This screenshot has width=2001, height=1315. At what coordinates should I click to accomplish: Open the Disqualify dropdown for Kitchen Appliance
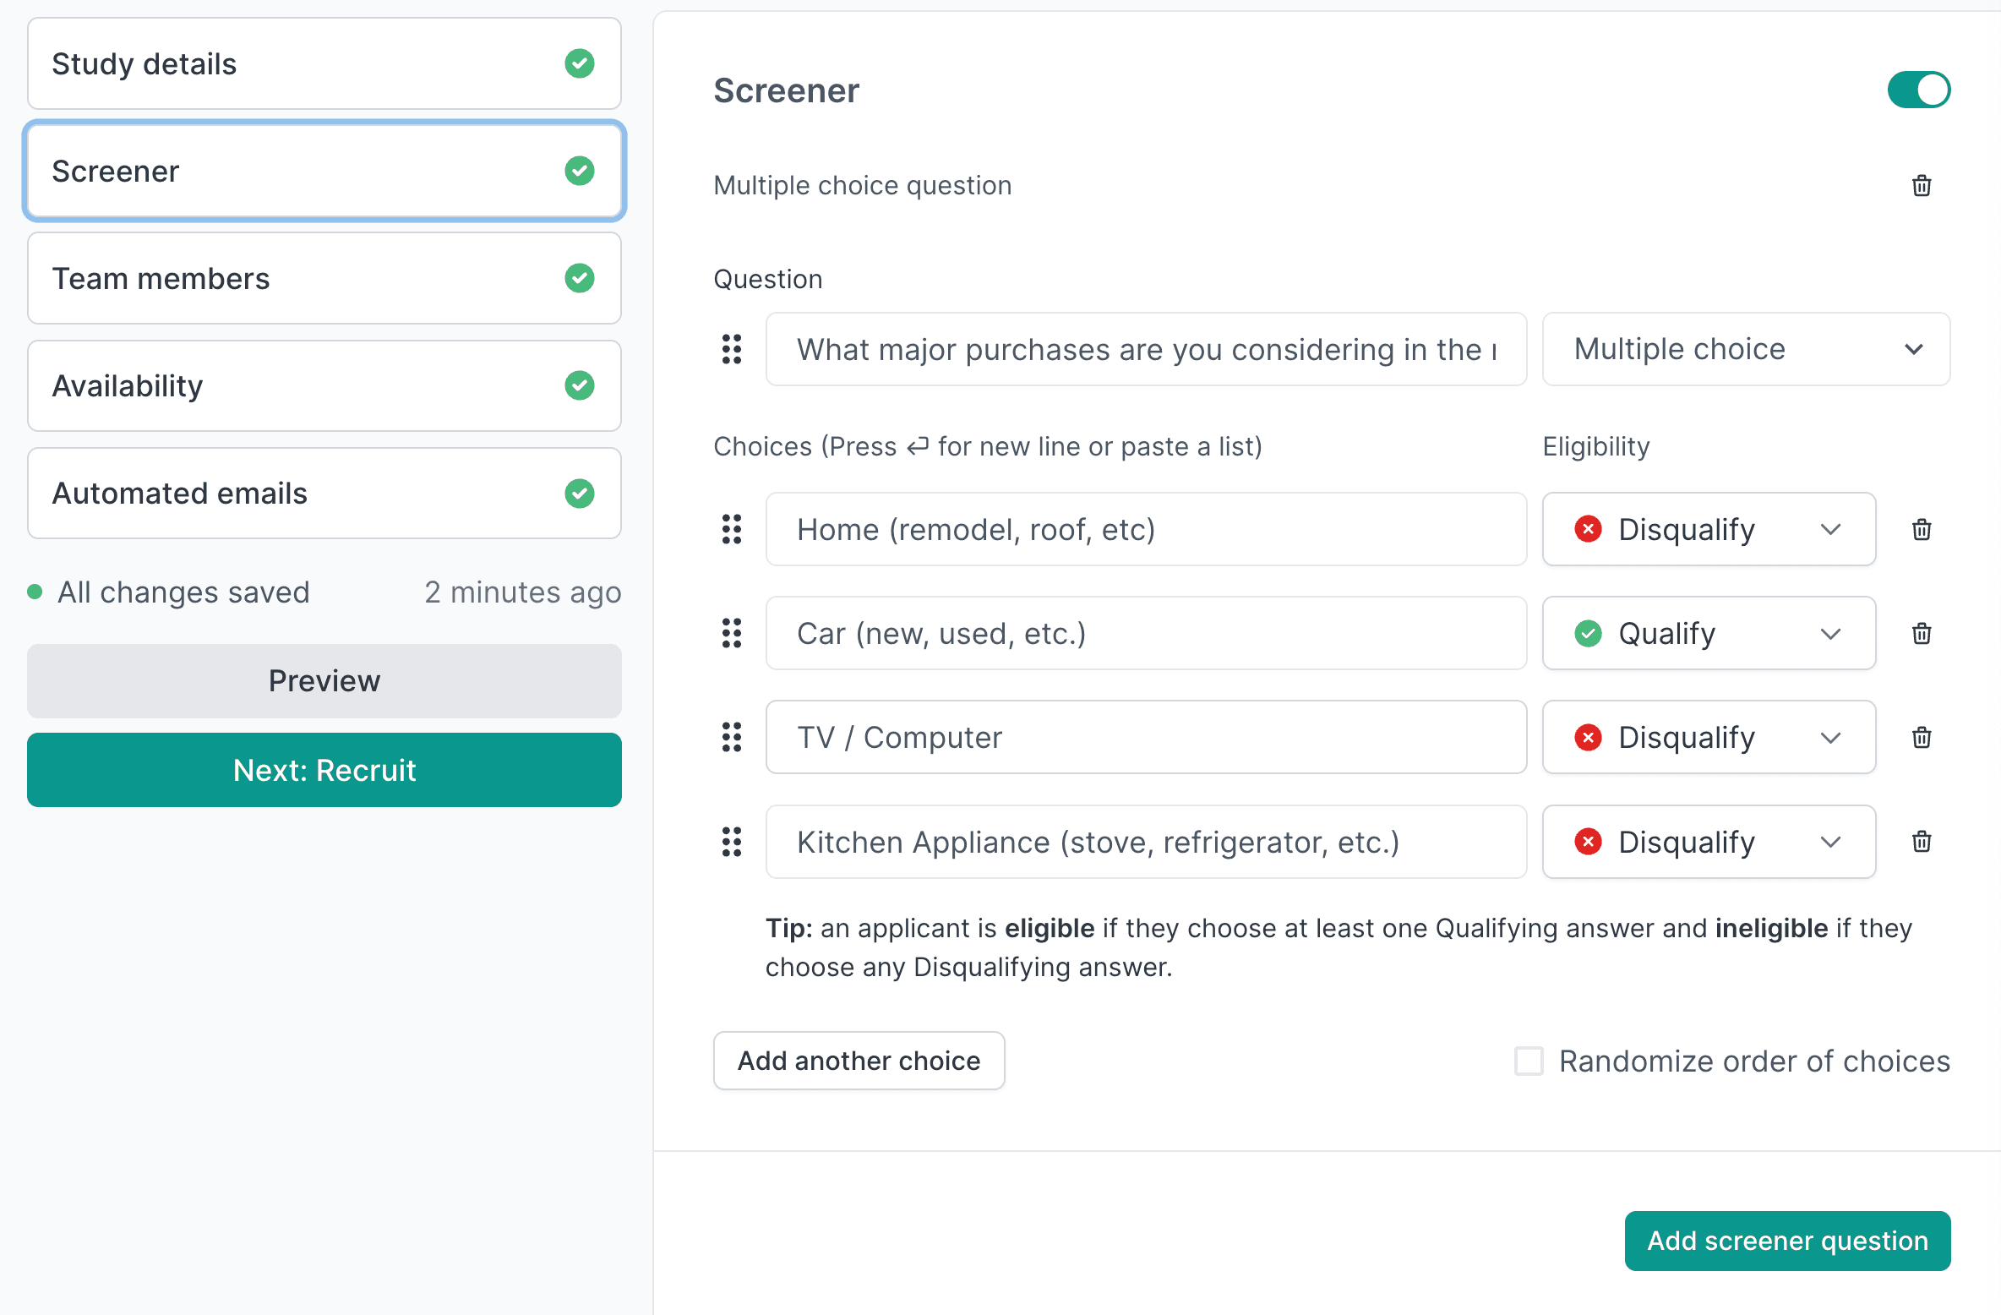click(x=1708, y=841)
